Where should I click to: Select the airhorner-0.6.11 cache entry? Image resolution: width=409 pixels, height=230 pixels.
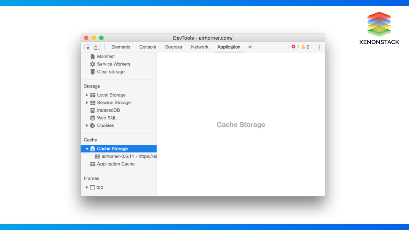coord(127,156)
